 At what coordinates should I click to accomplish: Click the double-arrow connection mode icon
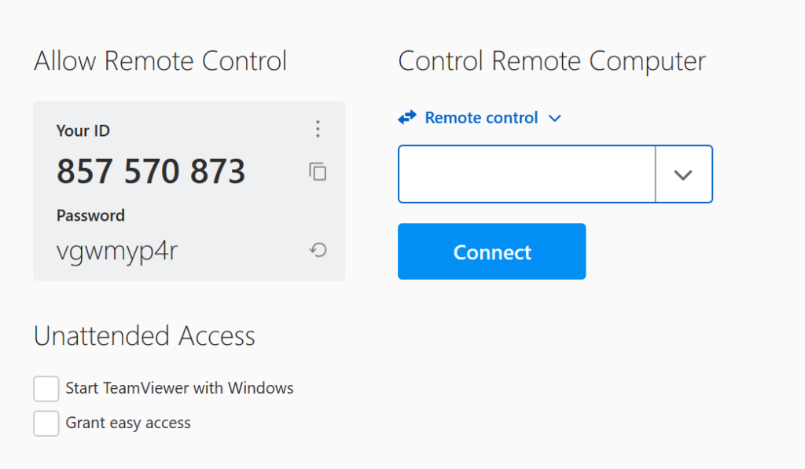click(407, 117)
